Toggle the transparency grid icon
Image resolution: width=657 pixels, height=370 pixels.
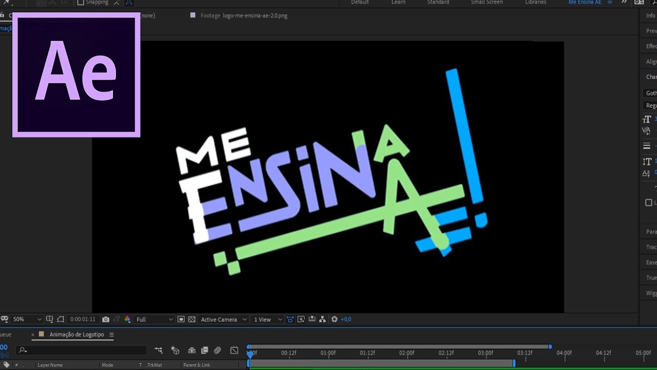coord(191,319)
